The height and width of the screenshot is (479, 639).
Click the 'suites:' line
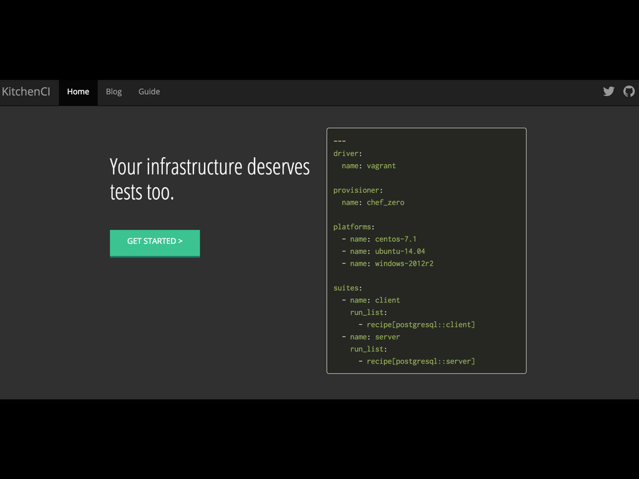coord(348,288)
